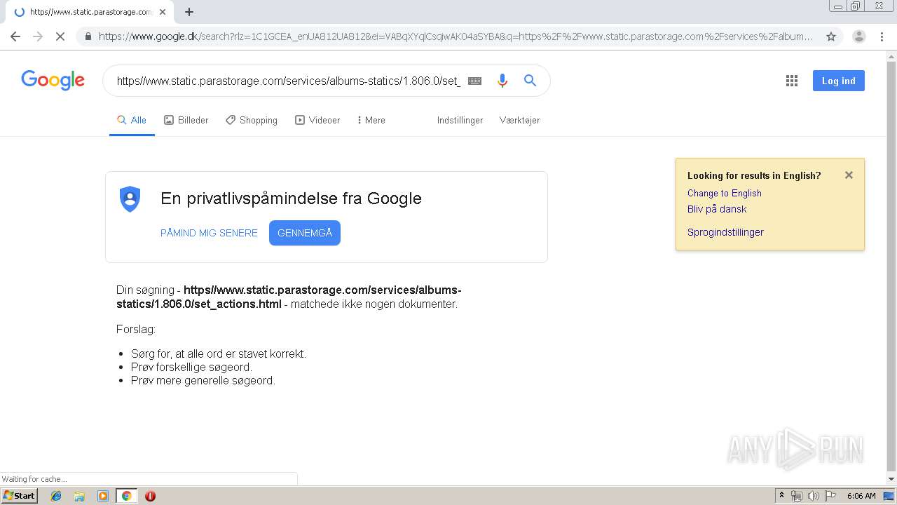The width and height of the screenshot is (897, 505).
Task: Click the privacy shield icon
Action: coord(130,199)
